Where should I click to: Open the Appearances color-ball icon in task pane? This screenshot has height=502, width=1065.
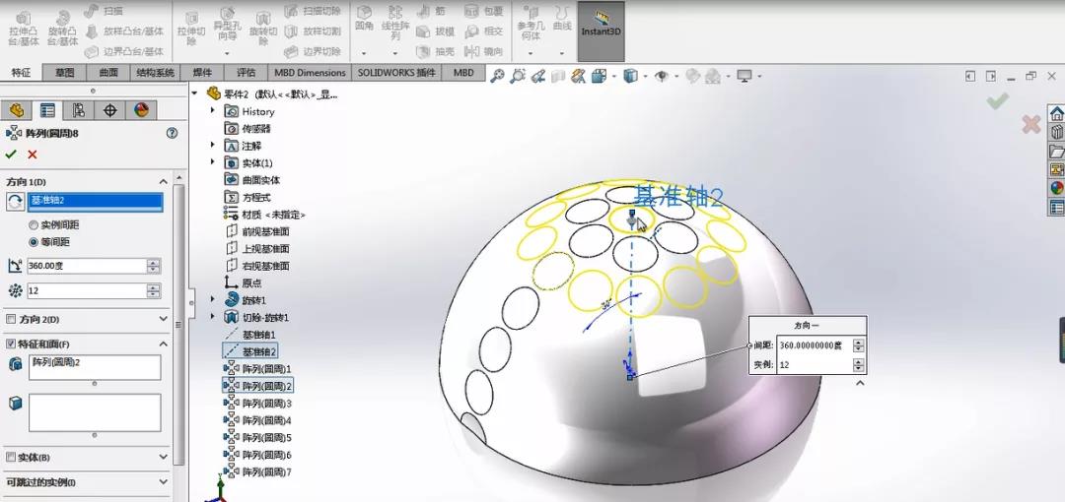click(1056, 188)
